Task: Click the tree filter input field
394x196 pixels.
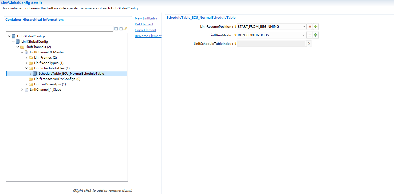Action: [x=59, y=29]
